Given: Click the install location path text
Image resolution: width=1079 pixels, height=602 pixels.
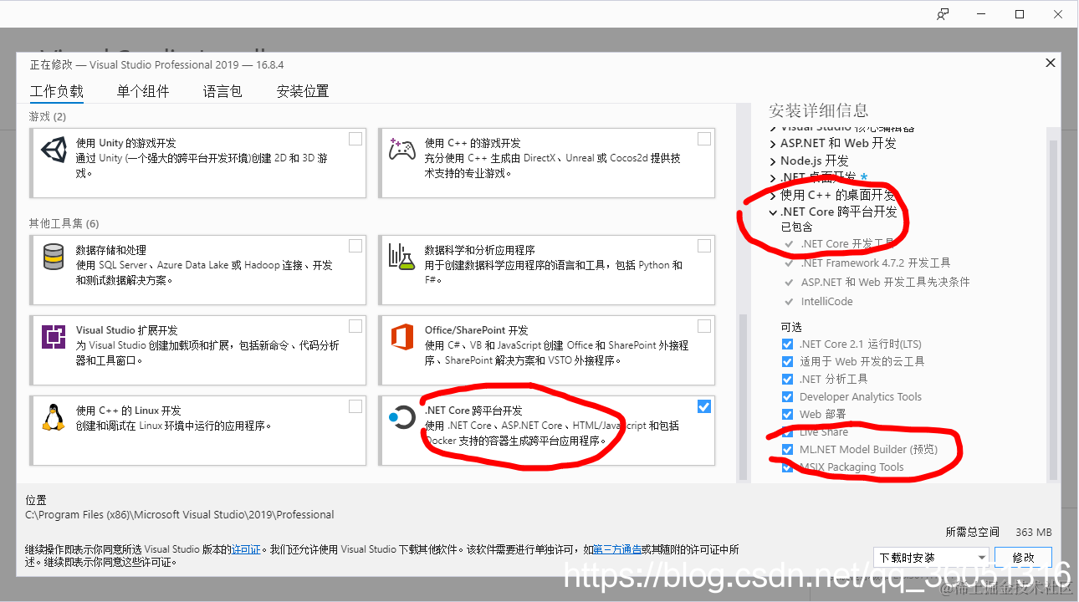Looking at the screenshot, I should click(180, 515).
